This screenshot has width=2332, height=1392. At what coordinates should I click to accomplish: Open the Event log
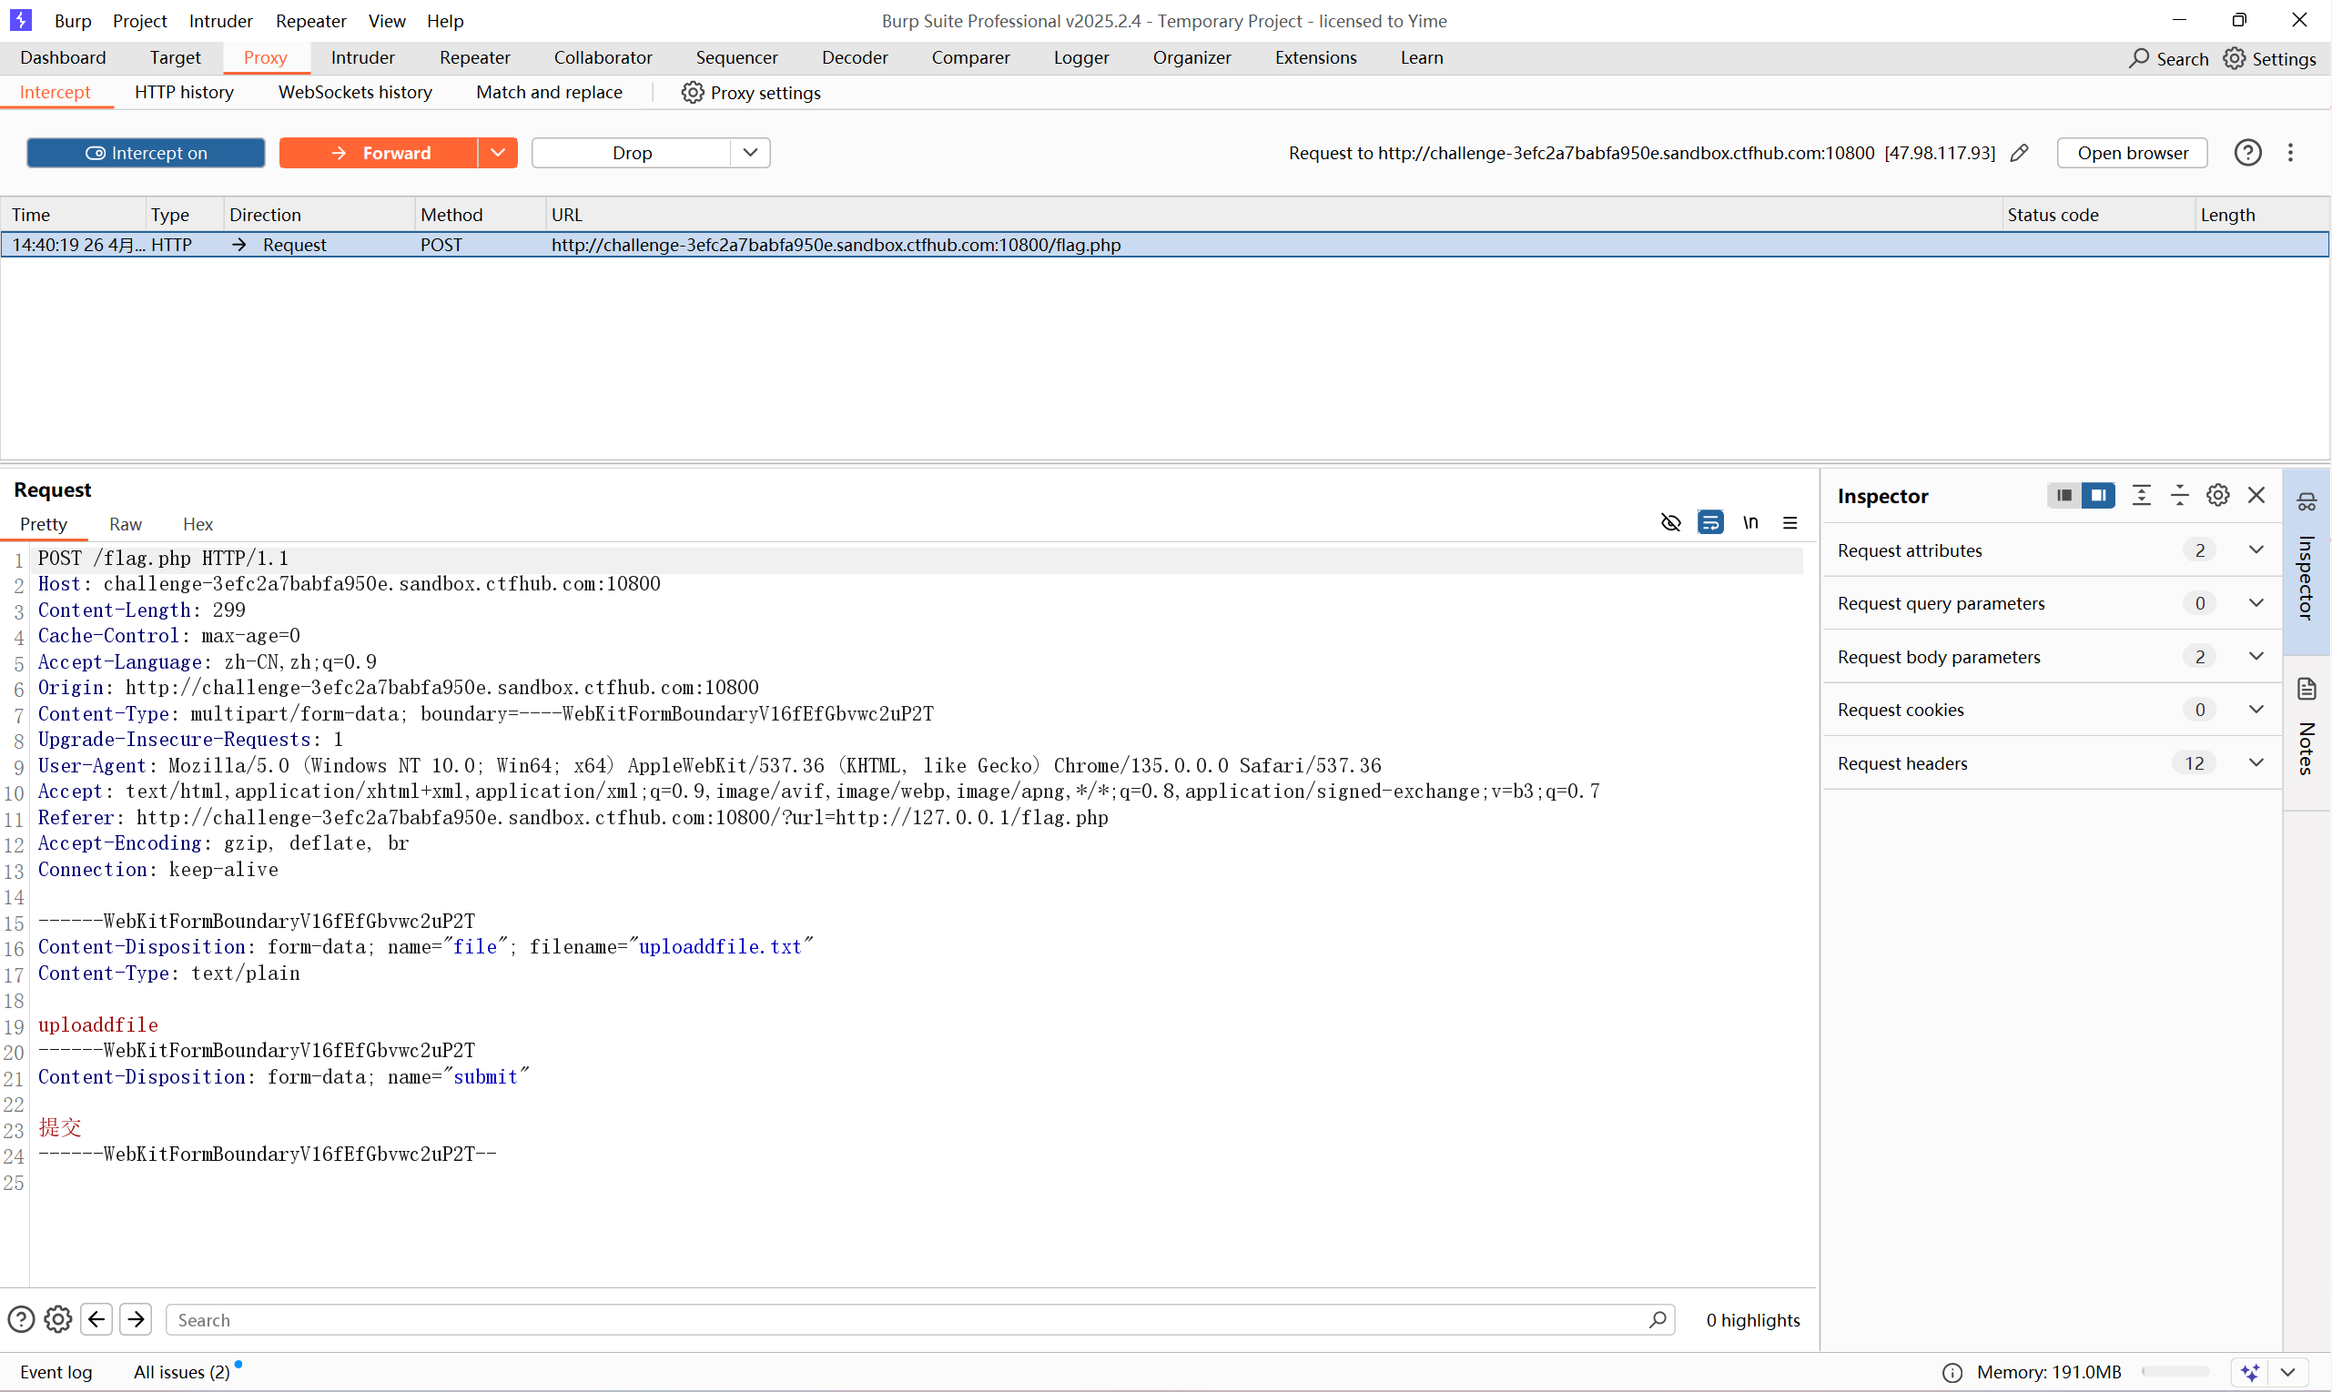coord(56,1372)
